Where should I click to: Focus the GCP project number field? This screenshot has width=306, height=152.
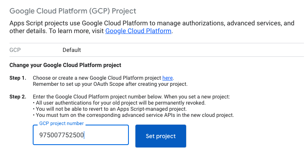(81, 135)
